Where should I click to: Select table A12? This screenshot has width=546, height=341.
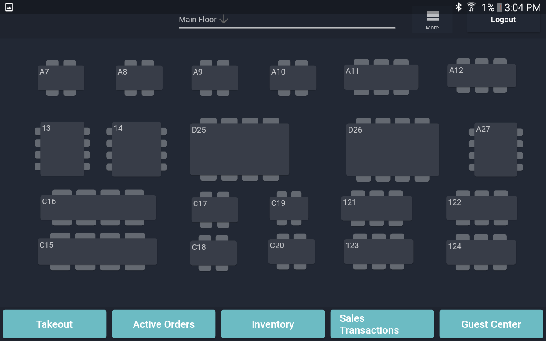coord(482,75)
